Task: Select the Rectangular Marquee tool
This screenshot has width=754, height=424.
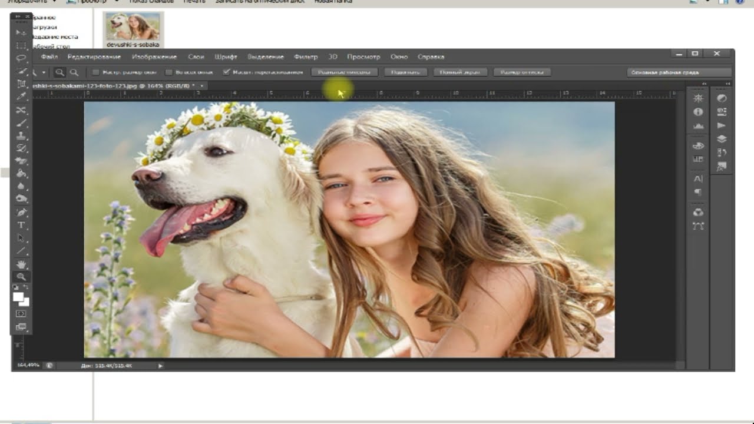Action: coord(21,45)
